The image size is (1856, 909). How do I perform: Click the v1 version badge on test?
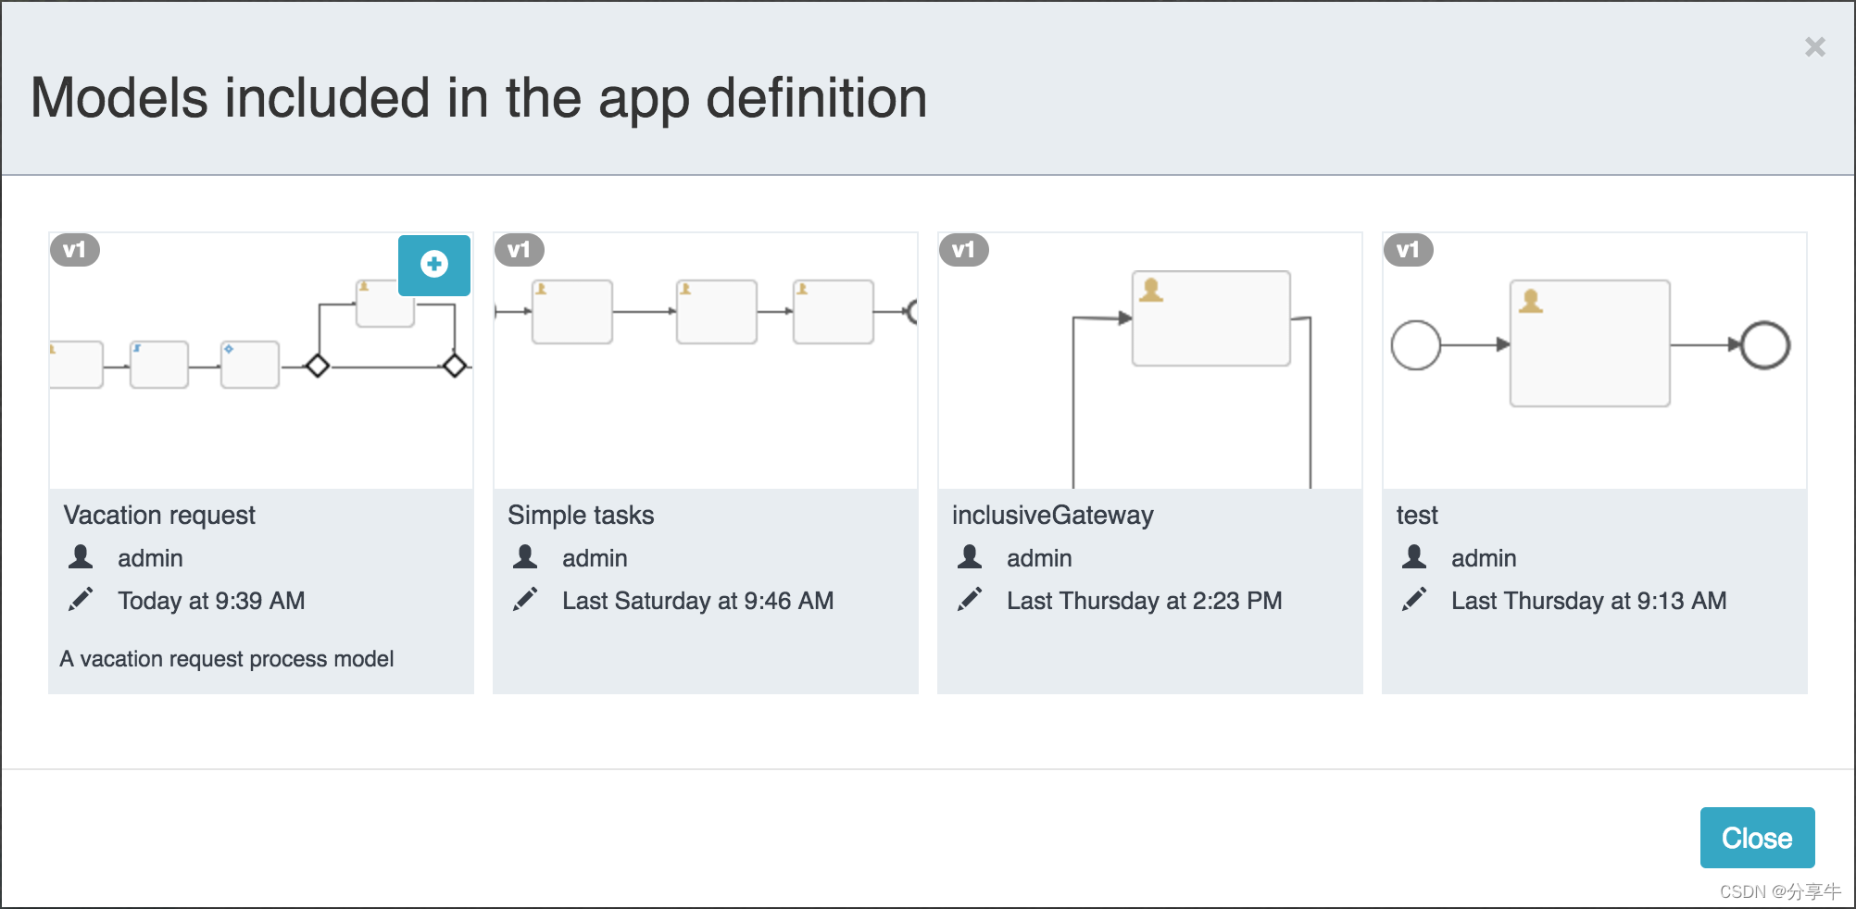pyautogui.click(x=1409, y=250)
